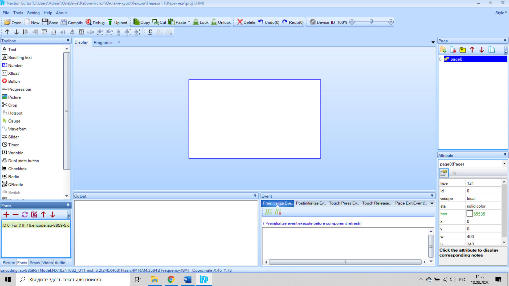Open the Paste dropdown arrow
This screenshot has height=286, width=509.
pyautogui.click(x=189, y=22)
